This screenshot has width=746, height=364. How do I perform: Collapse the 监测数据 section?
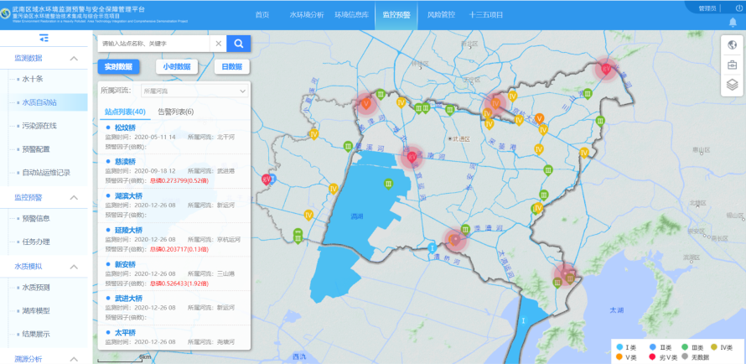pos(74,59)
